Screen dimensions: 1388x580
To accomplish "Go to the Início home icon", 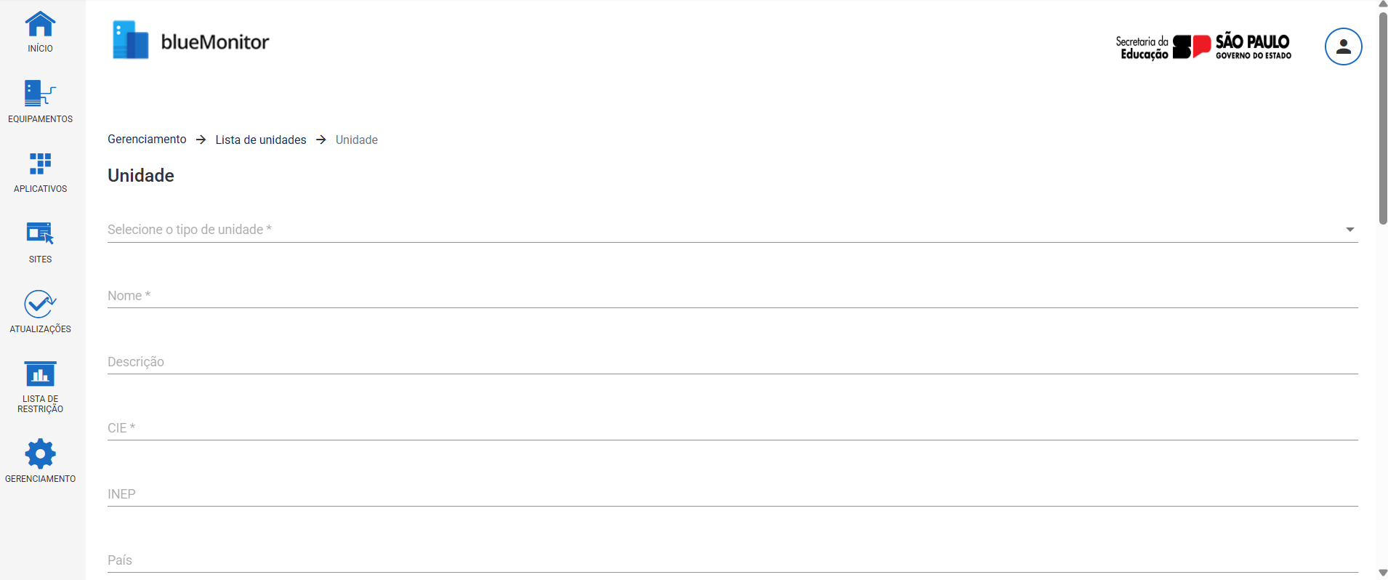I will pyautogui.click(x=40, y=25).
